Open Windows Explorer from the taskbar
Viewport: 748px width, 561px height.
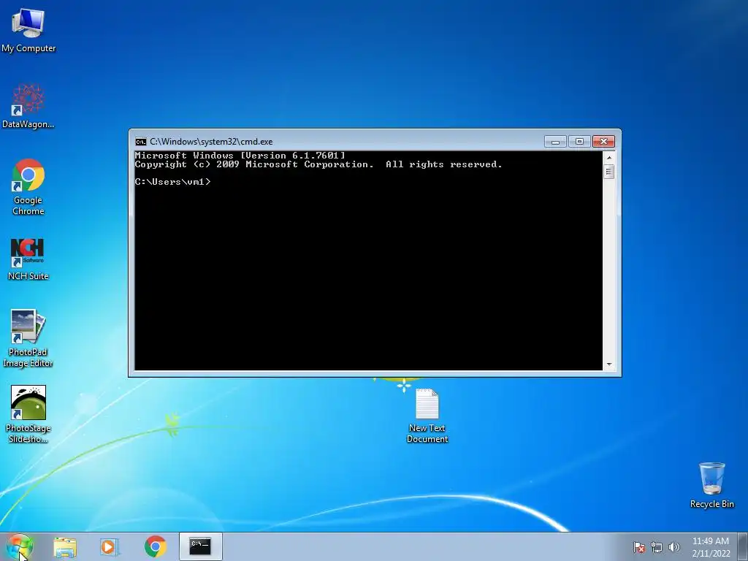[65, 546]
